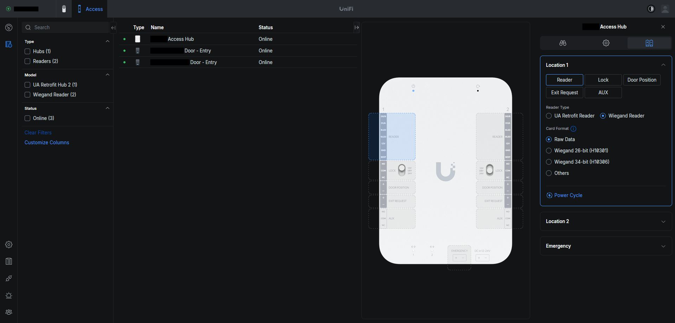Collapse the Type filter group
Viewport: 675px width, 323px height.
(108, 42)
